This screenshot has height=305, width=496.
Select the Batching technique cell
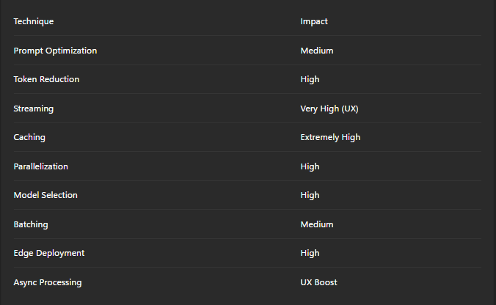[x=31, y=224]
